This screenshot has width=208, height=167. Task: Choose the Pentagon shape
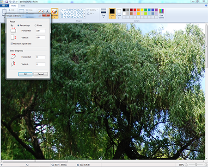point(68,13)
